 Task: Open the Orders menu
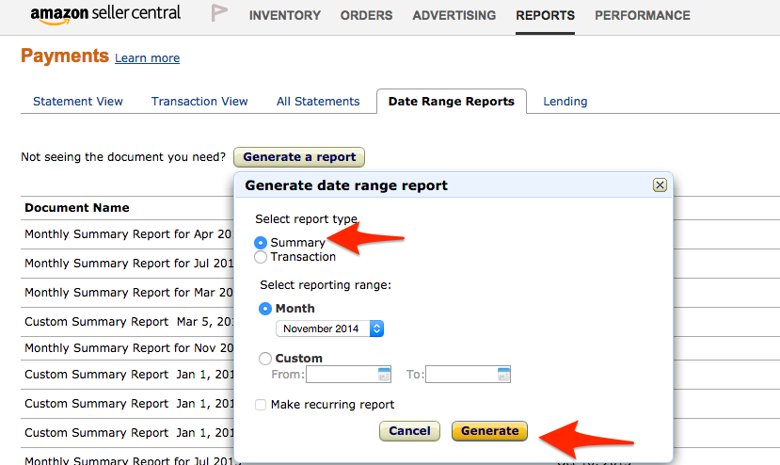pos(367,15)
